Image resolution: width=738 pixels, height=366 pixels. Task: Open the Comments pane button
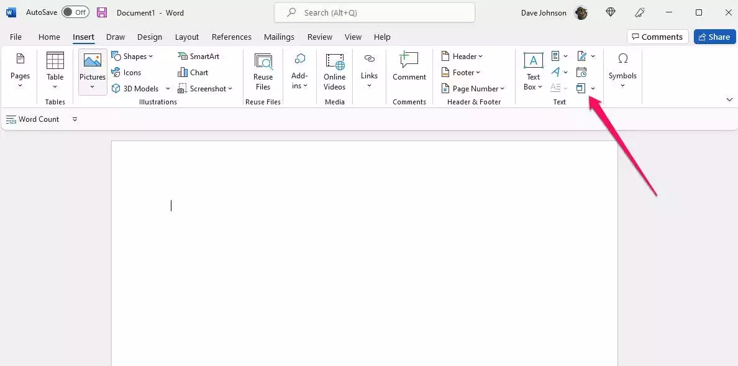point(657,37)
